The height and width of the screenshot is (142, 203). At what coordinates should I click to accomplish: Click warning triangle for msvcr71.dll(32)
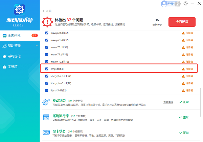pyautogui.click(x=183, y=55)
